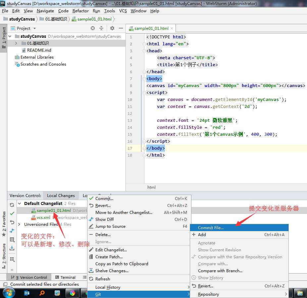The height and width of the screenshot is (298, 307).
Task: Click the locate/scroll from source target icon
Action: click(x=93, y=28)
